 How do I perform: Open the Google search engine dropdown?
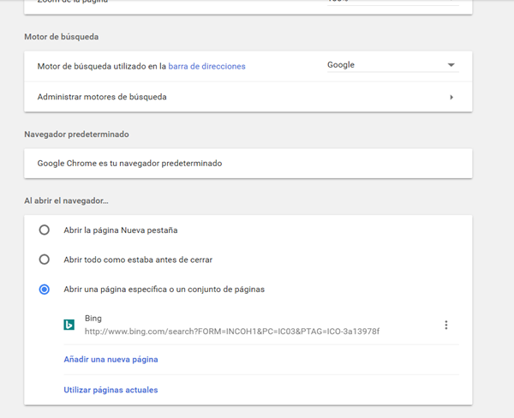391,65
